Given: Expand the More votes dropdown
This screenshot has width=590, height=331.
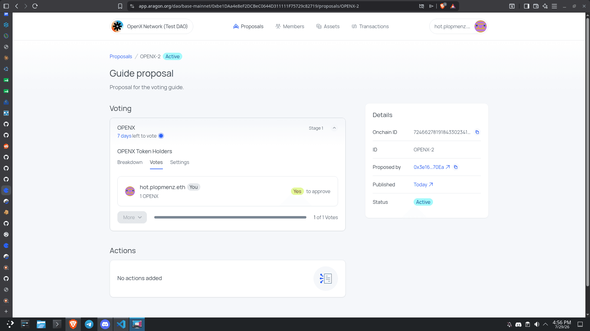Looking at the screenshot, I should click(132, 217).
